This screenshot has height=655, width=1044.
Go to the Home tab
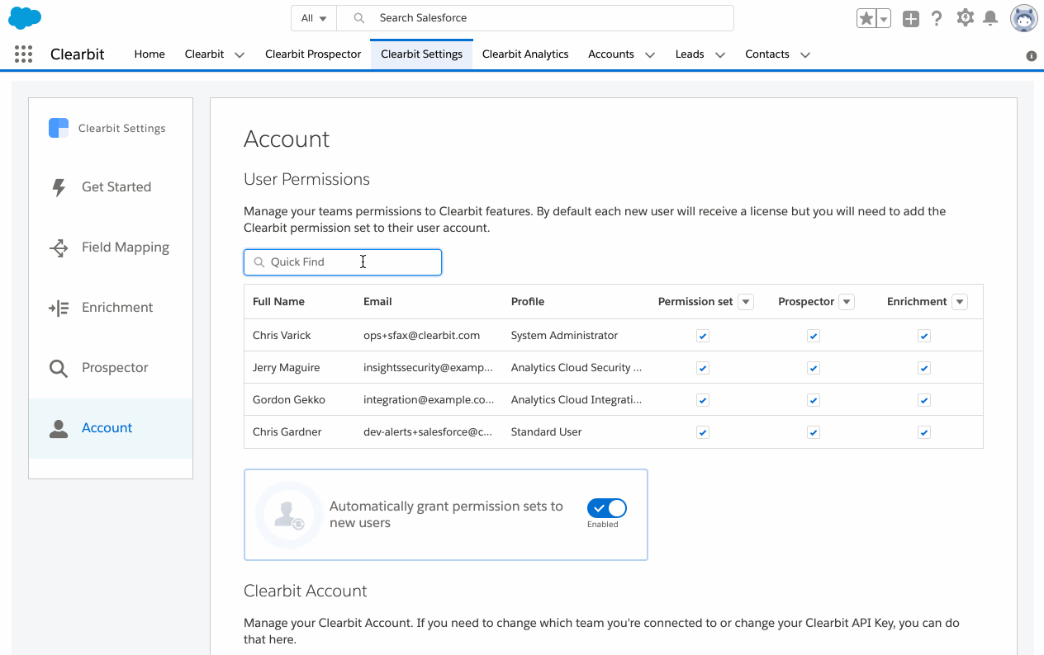[x=149, y=54]
